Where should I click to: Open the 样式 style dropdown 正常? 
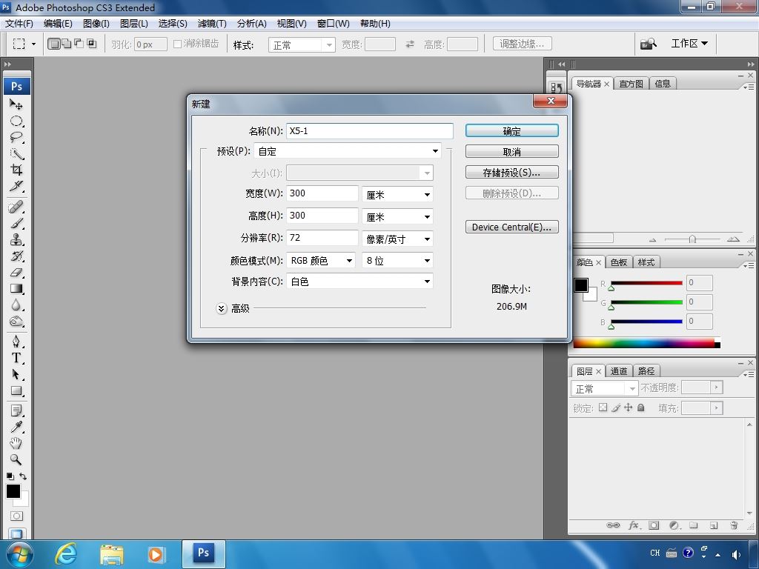(x=302, y=44)
